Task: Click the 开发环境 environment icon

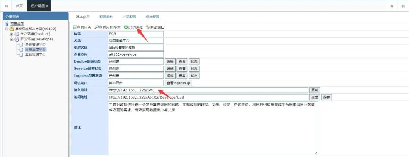Action: (x=17, y=39)
